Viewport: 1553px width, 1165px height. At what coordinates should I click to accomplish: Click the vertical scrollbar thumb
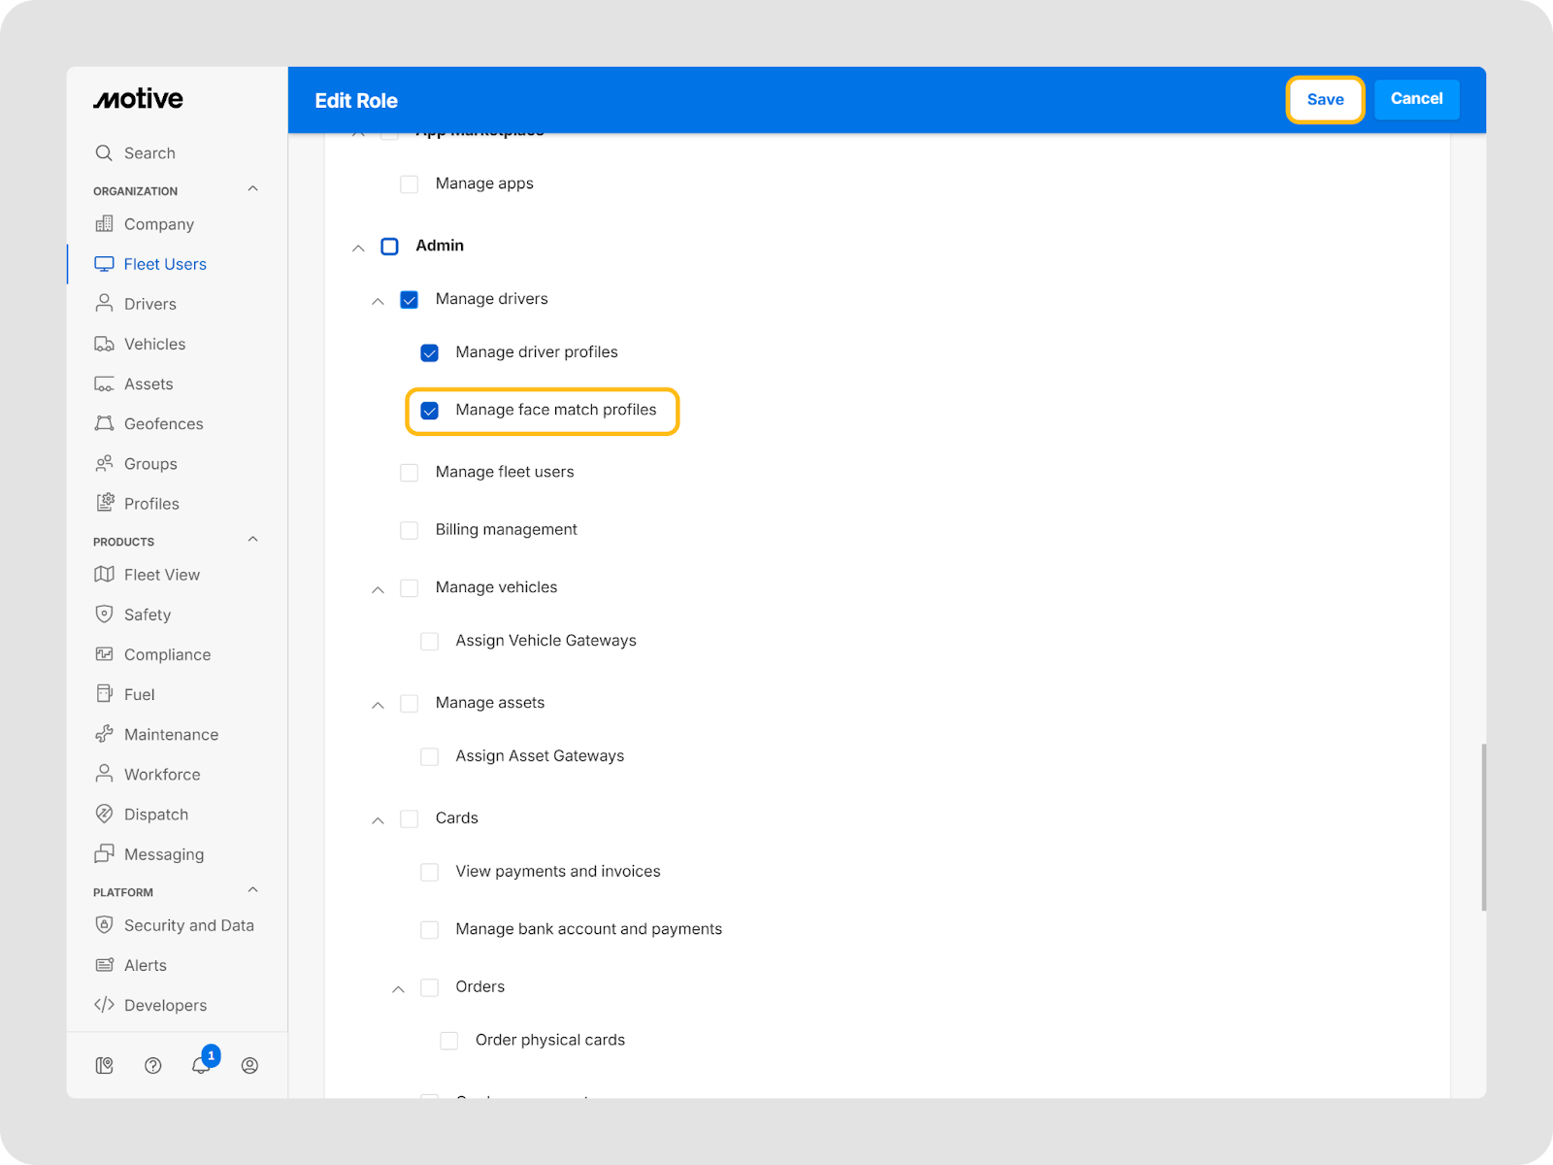tap(1483, 827)
